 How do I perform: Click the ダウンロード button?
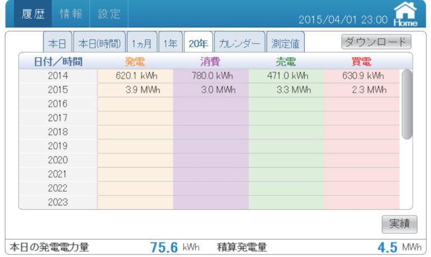pos(376,42)
